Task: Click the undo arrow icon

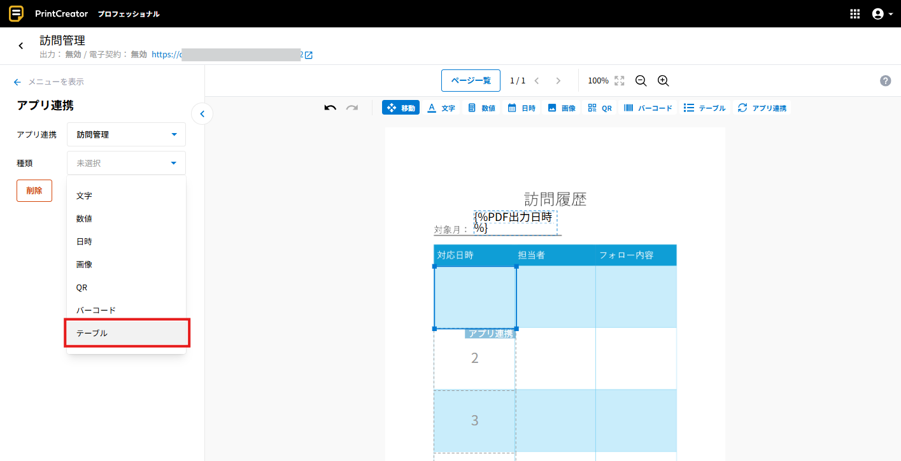Action: [330, 108]
